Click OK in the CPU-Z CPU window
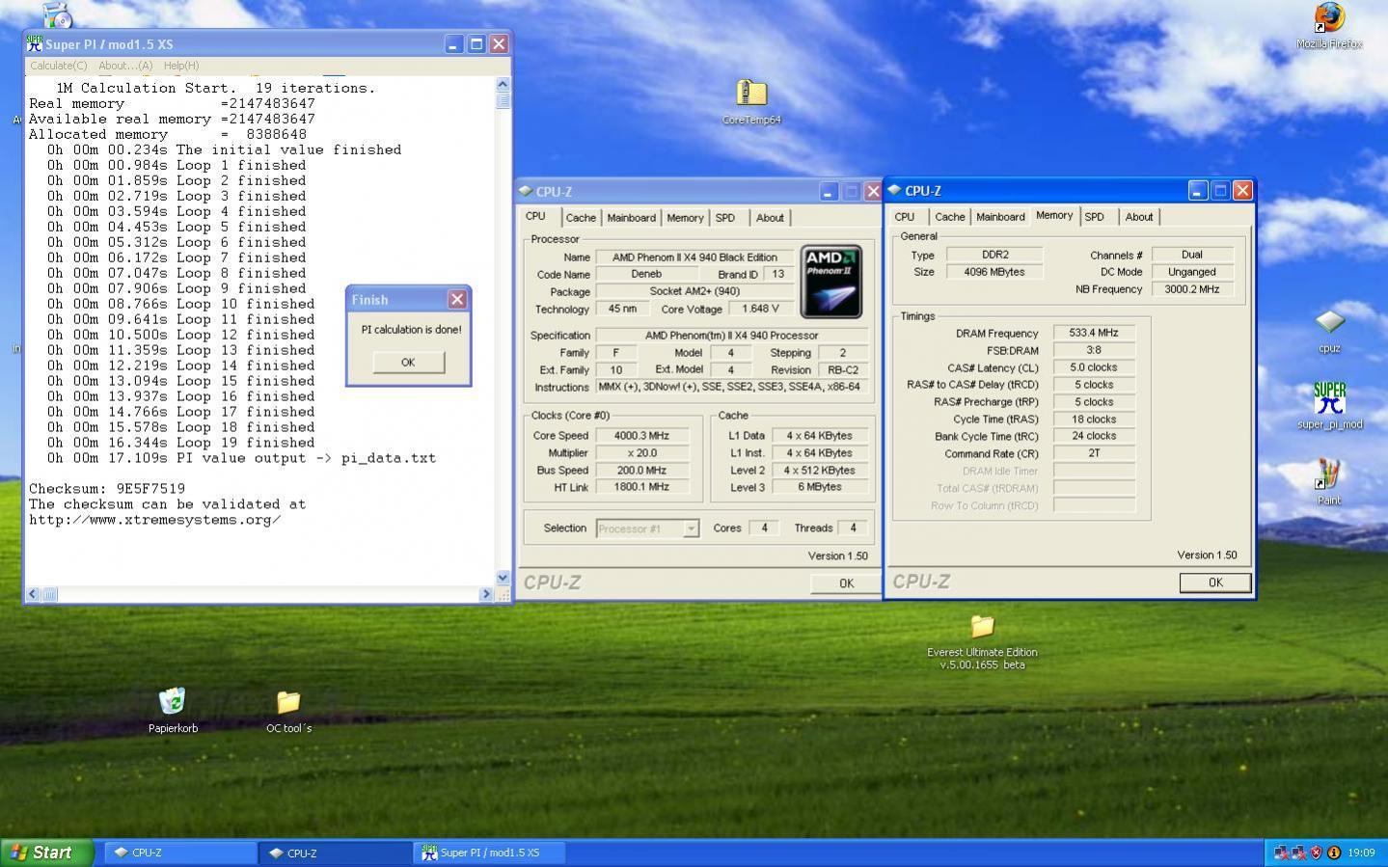Image resolution: width=1388 pixels, height=867 pixels. pos(846,583)
